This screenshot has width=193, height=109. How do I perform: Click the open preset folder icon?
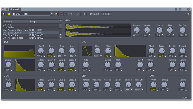click(8, 14)
